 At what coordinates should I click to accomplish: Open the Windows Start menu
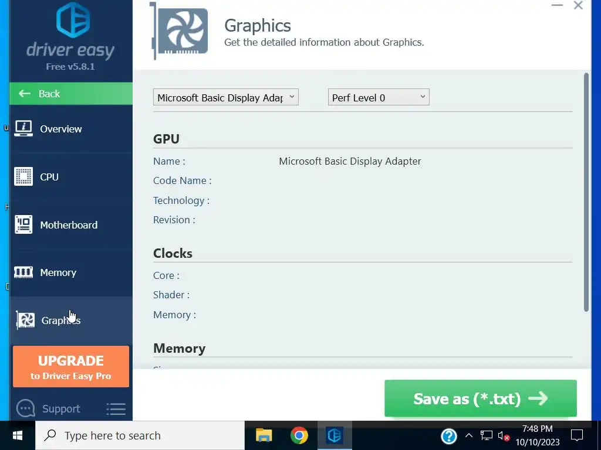point(18,435)
